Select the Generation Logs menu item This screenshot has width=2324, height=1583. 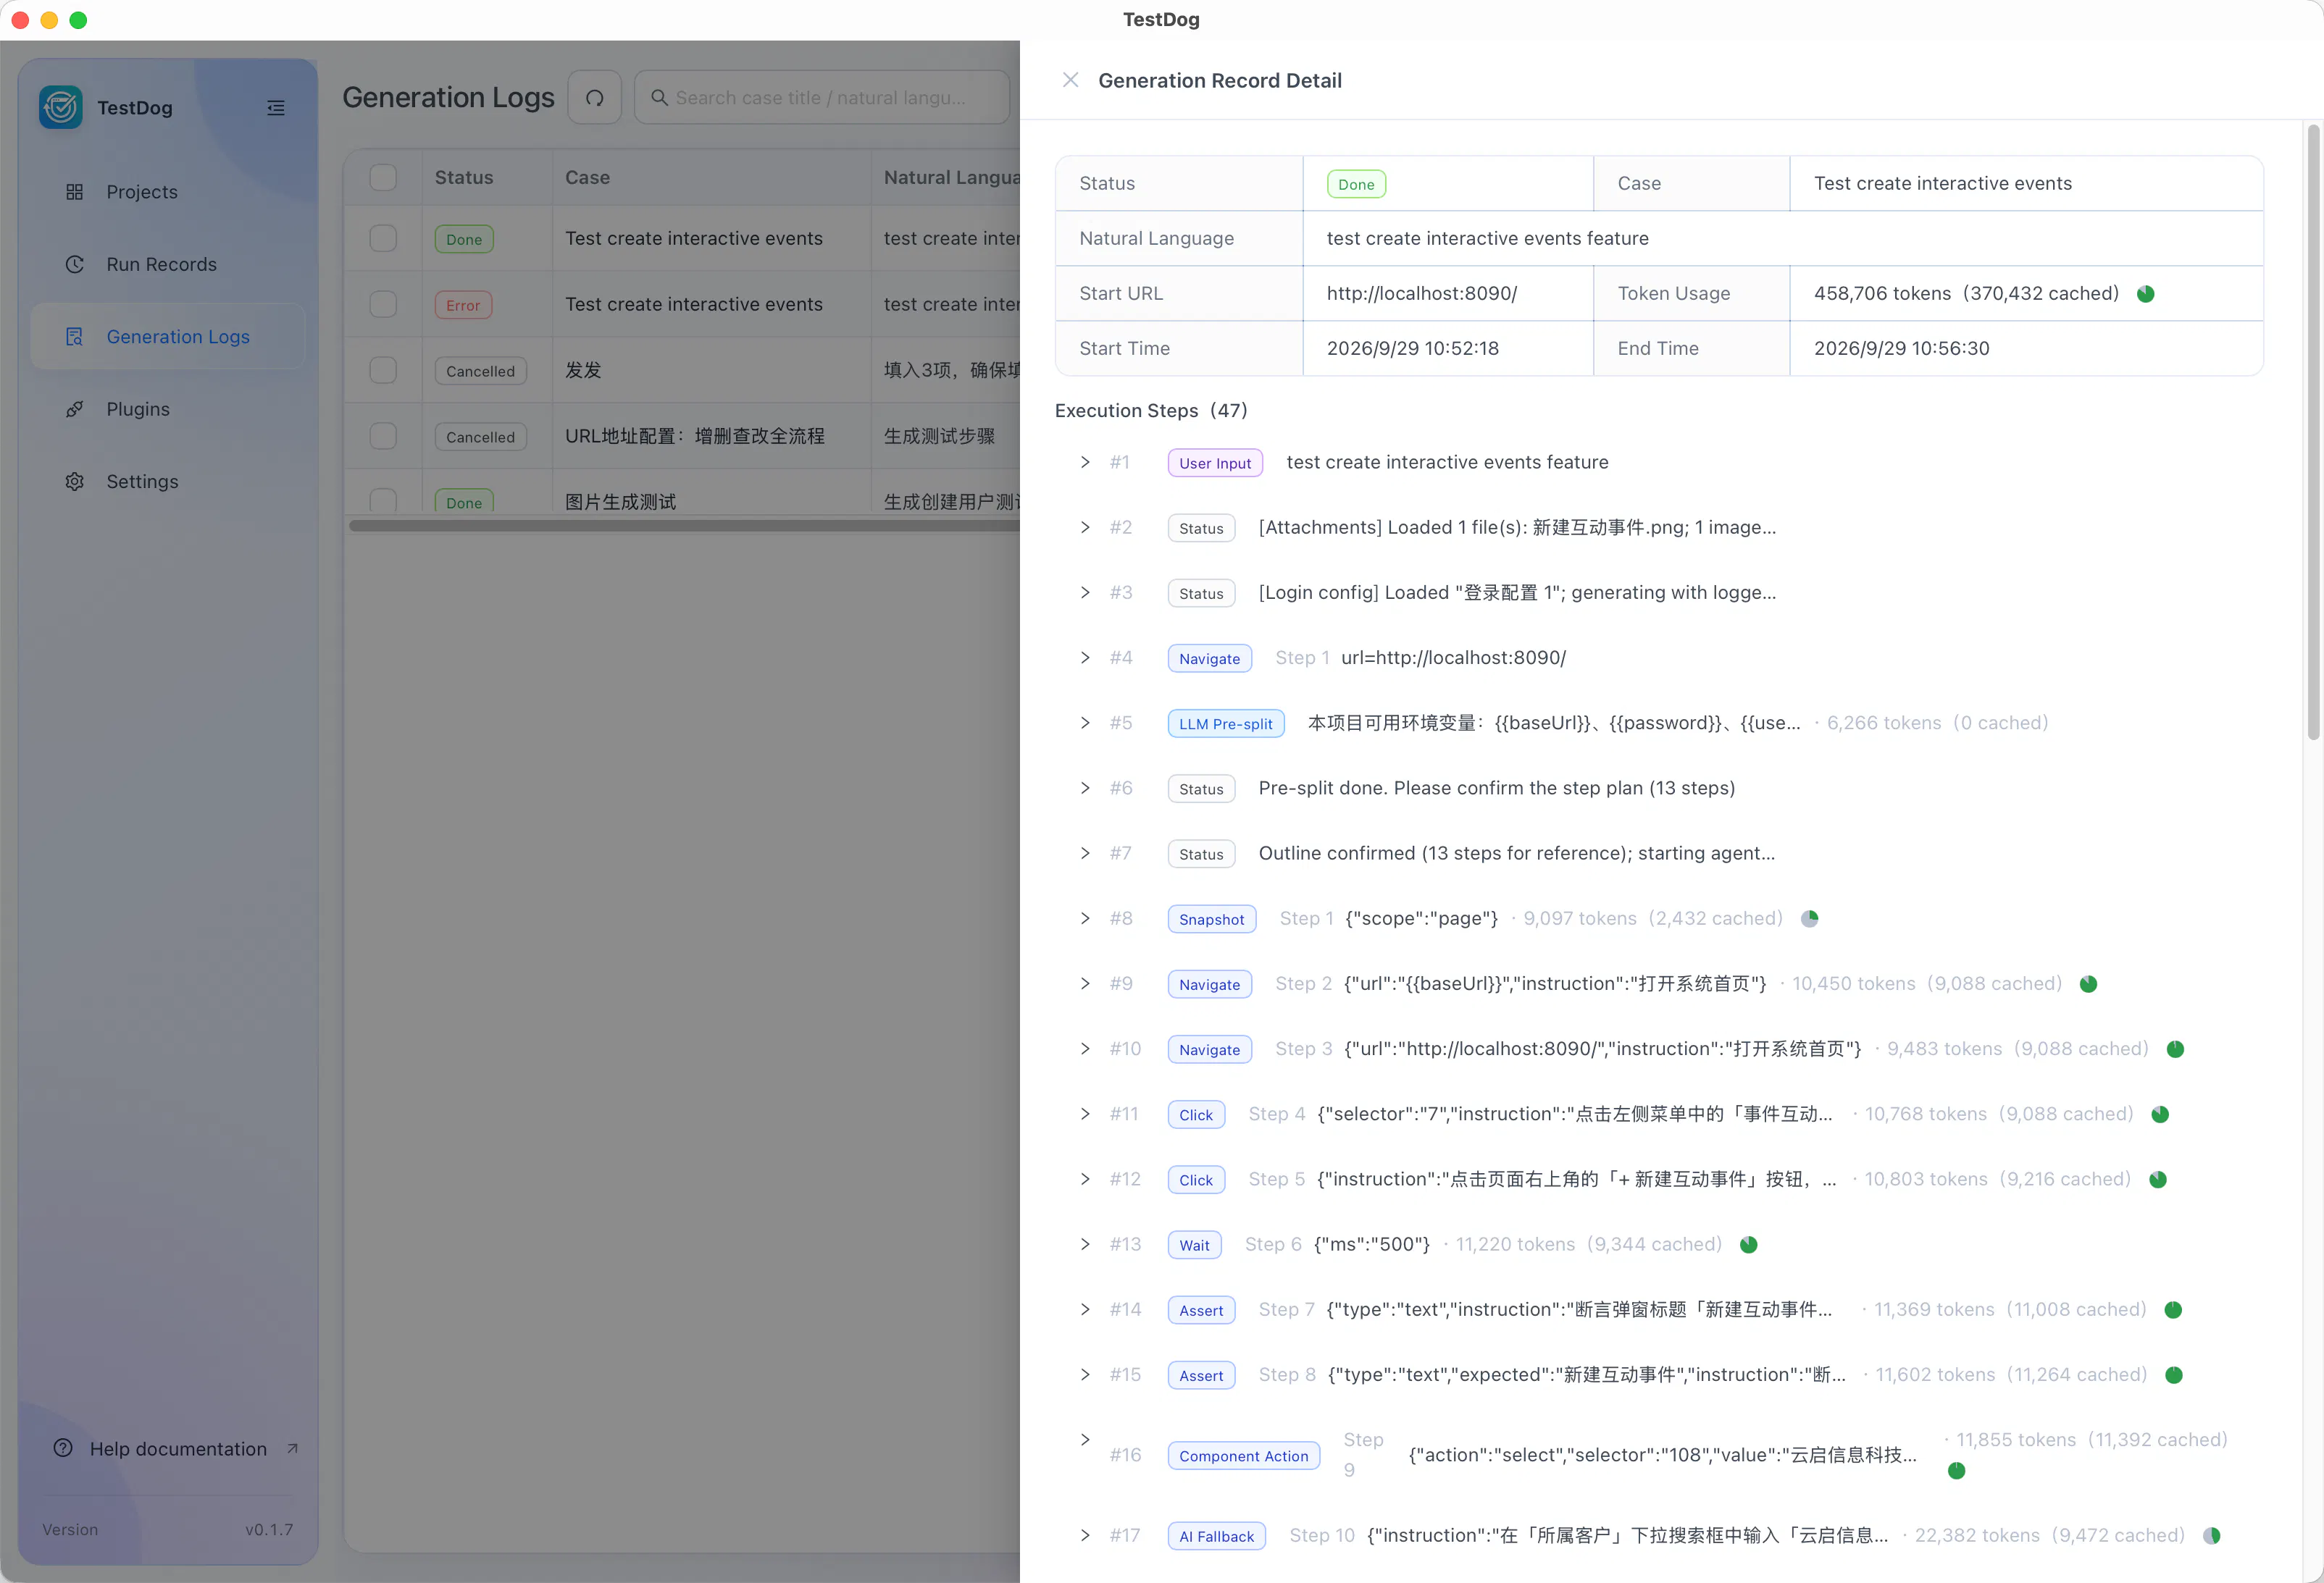click(168, 337)
